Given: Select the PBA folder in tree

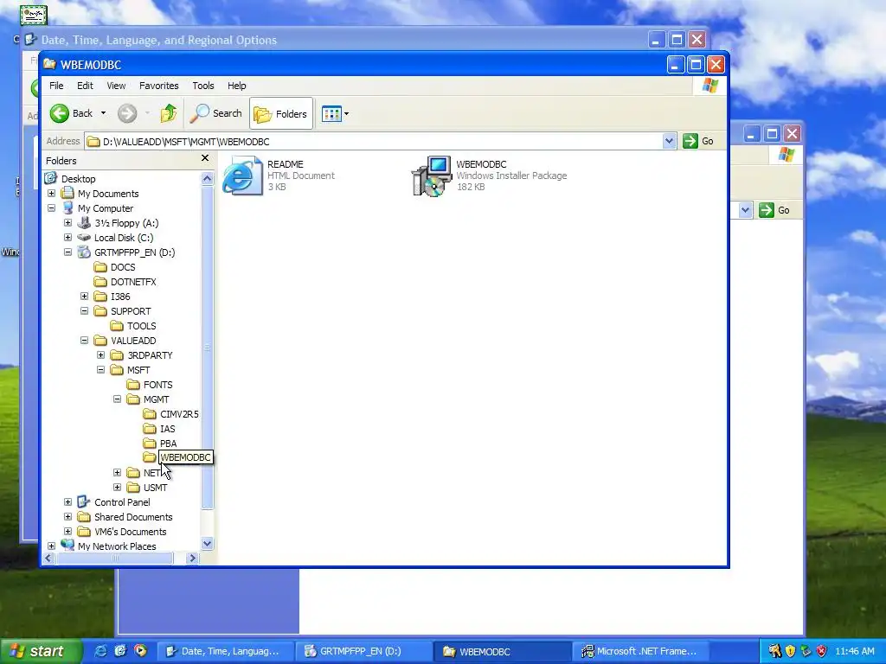Looking at the screenshot, I should pyautogui.click(x=169, y=444).
